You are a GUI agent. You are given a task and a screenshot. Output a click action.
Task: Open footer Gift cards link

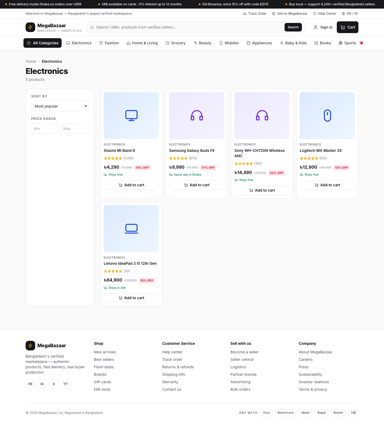(x=102, y=382)
